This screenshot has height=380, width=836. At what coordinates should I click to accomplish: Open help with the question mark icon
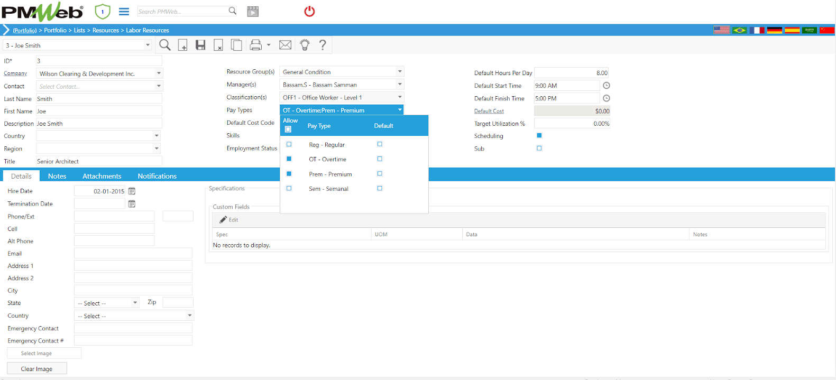pos(323,45)
